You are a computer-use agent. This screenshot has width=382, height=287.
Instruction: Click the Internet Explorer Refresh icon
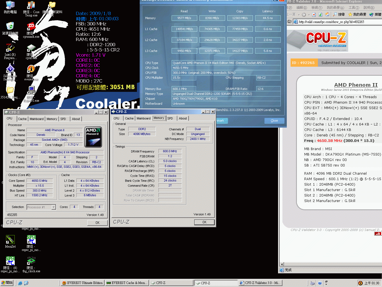(x=320, y=14)
